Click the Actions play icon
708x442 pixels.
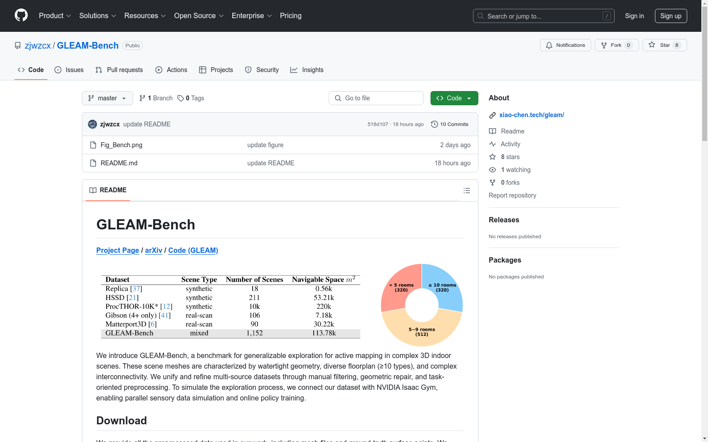click(159, 70)
